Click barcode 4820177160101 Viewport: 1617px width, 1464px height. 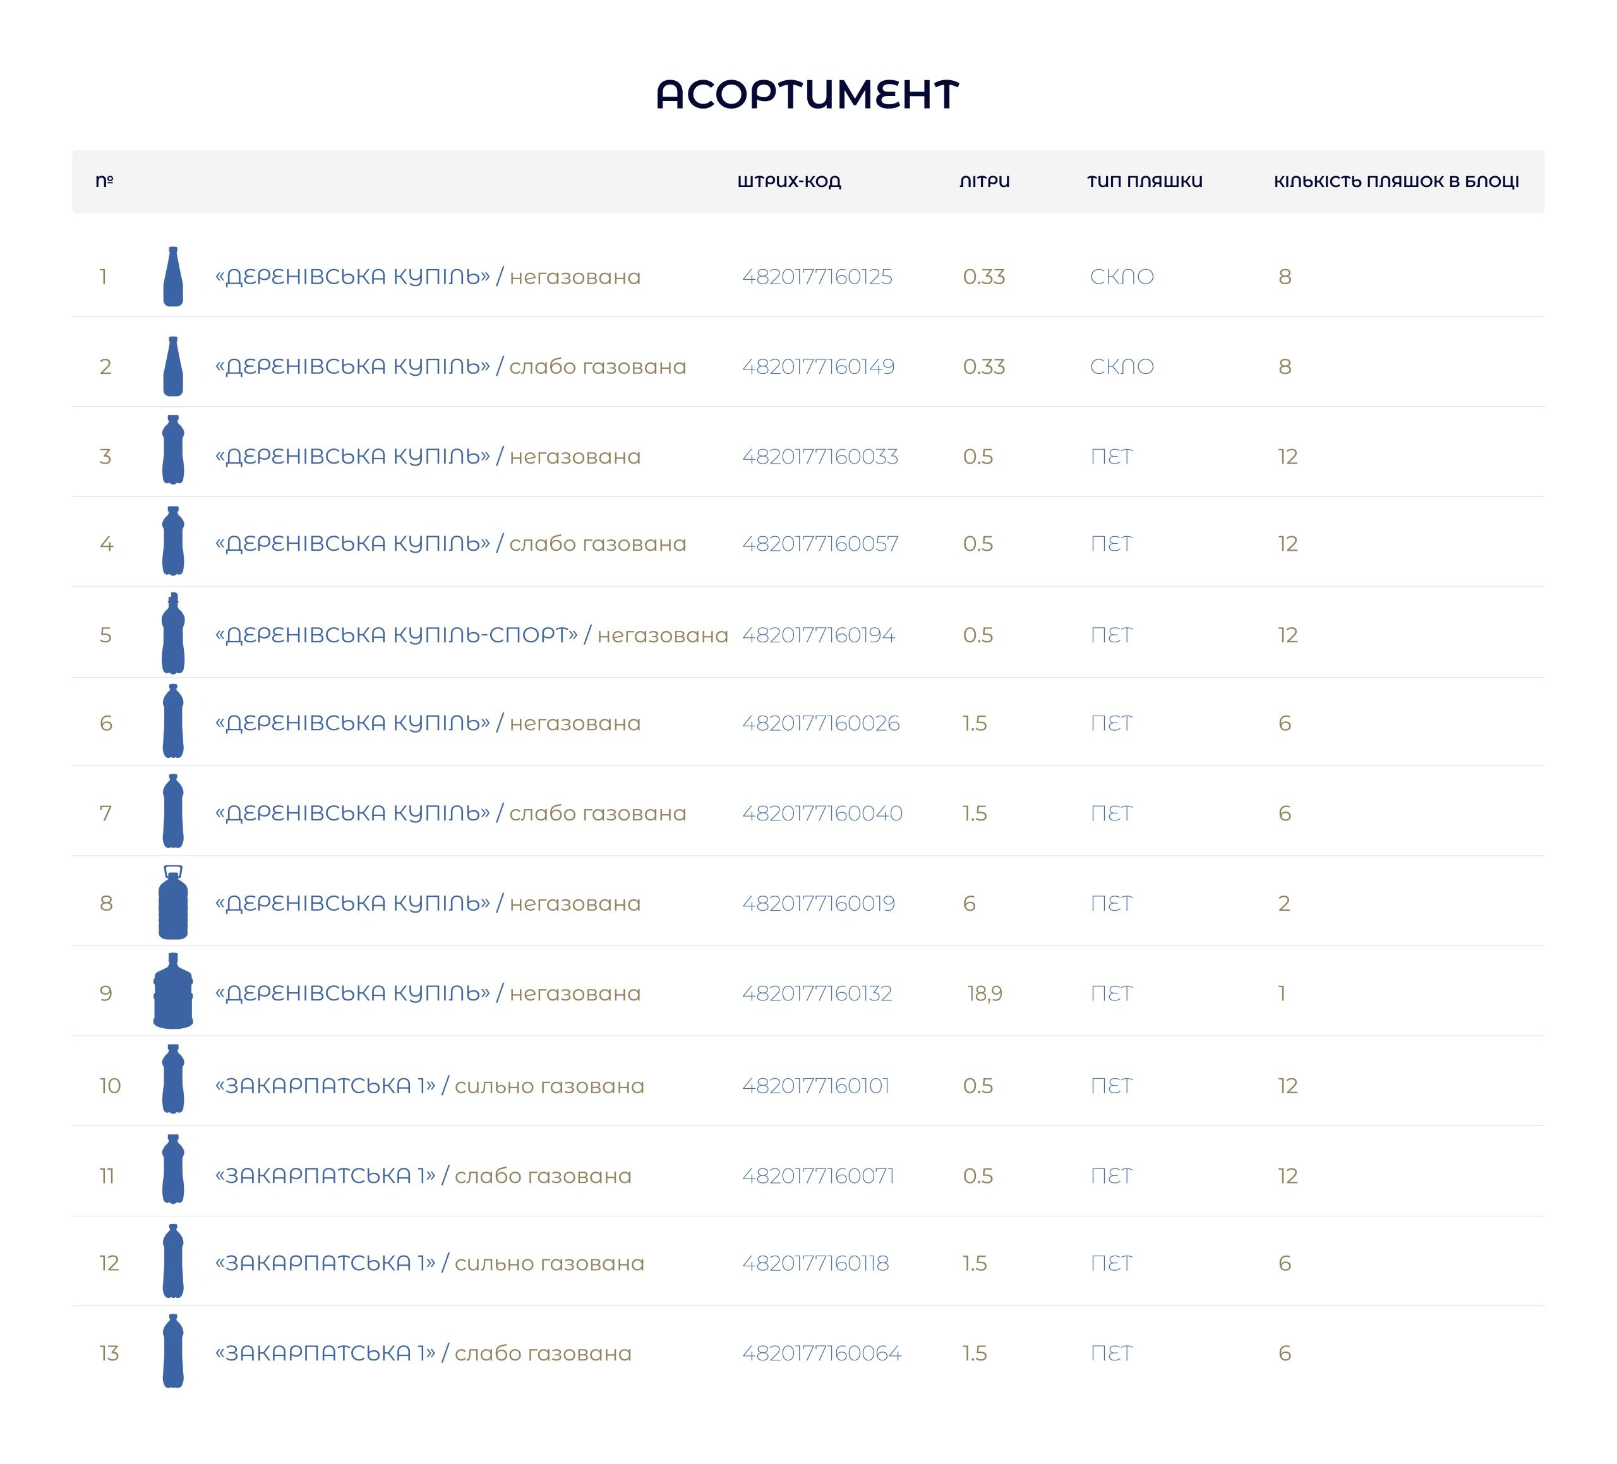pyautogui.click(x=815, y=1086)
